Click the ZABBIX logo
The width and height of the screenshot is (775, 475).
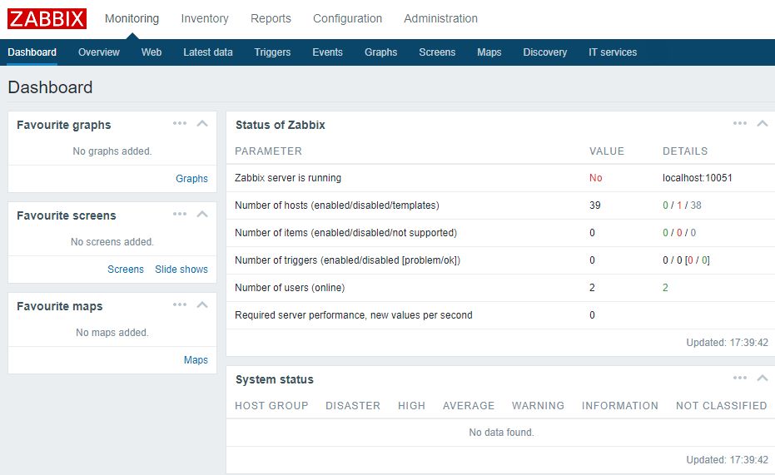coord(47,19)
